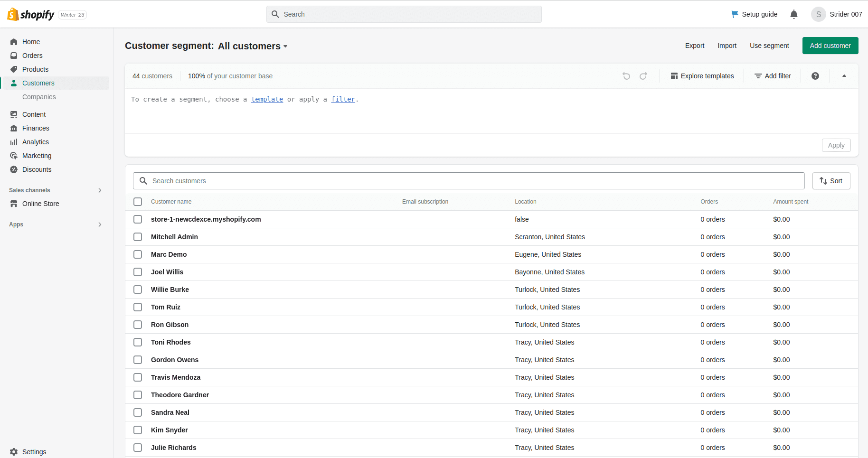Image resolution: width=868 pixels, height=458 pixels.
Task: Toggle the select-all customers checkbox
Action: (x=138, y=202)
